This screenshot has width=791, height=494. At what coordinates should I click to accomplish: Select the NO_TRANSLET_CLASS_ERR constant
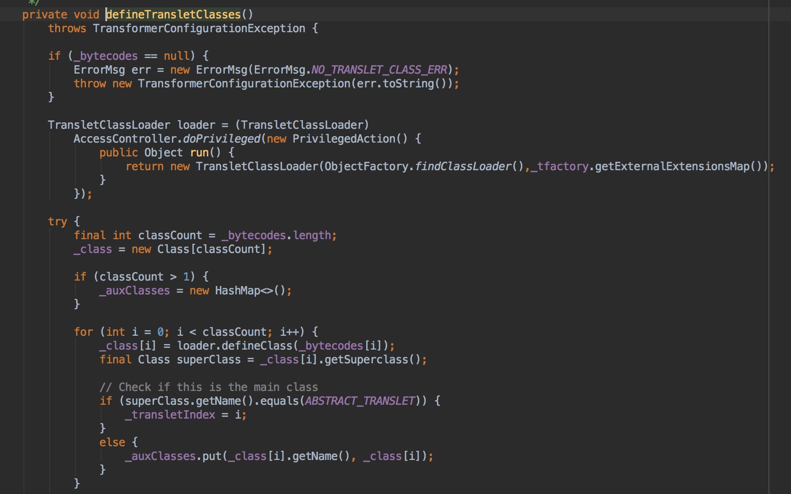379,70
